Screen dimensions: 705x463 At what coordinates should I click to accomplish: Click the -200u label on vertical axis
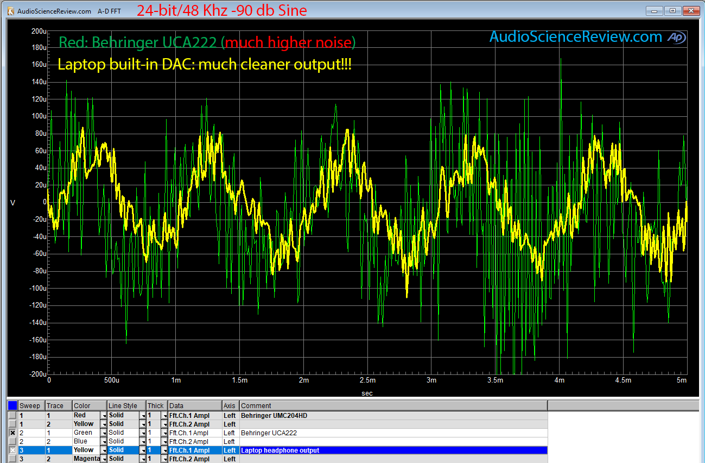pyautogui.click(x=37, y=374)
